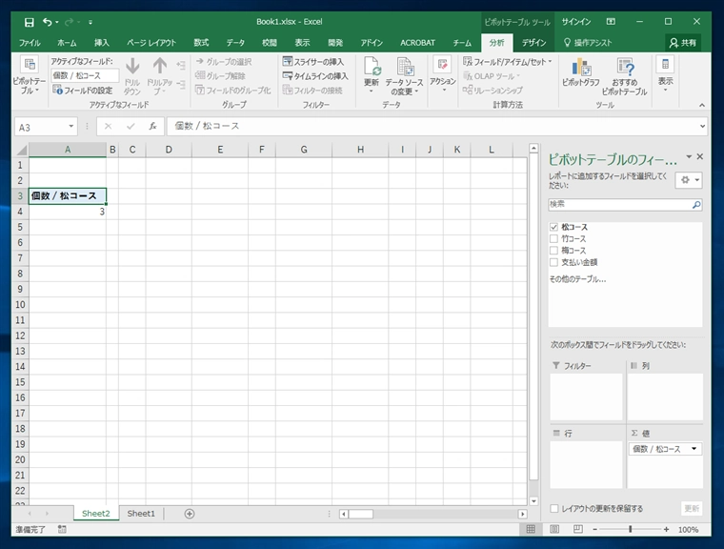Click the search magnifier in field list
The width and height of the screenshot is (724, 549).
coord(696,205)
